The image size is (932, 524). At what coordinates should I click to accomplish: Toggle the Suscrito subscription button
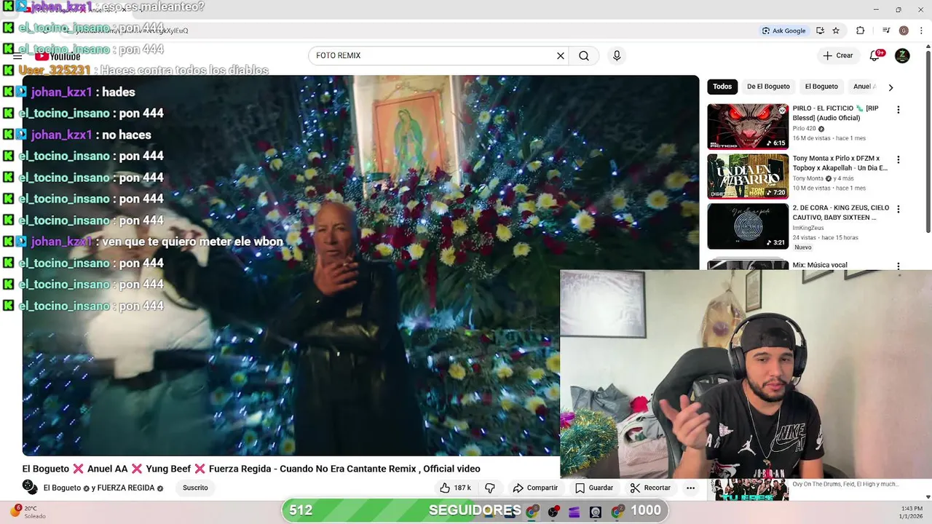point(195,488)
